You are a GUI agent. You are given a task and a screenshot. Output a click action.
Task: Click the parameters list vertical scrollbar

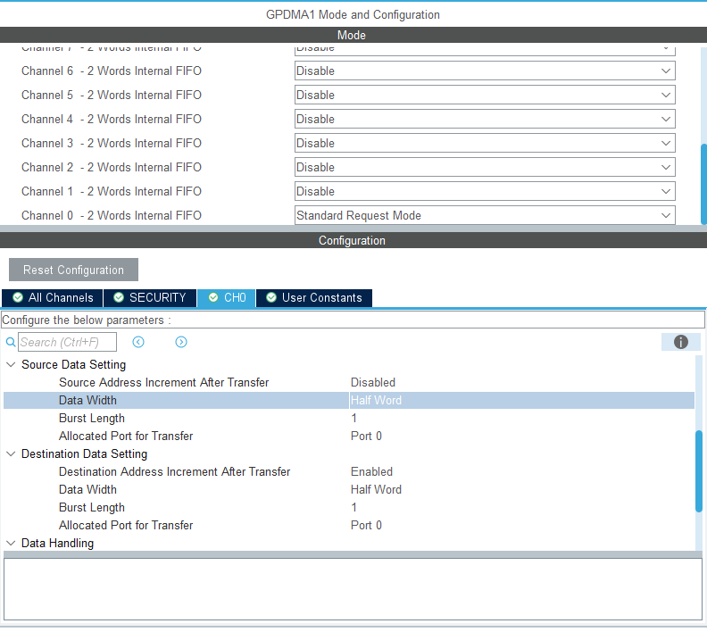(699, 471)
